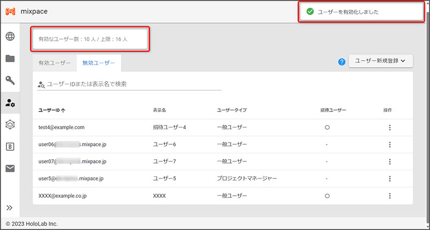Click the globe icon in sidebar
This screenshot has width=430, height=230.
(10, 36)
